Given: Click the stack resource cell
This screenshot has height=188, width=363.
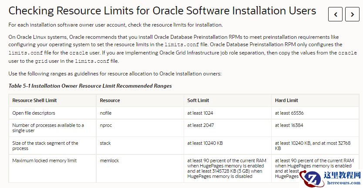Looking at the screenshot, I should point(105,143).
